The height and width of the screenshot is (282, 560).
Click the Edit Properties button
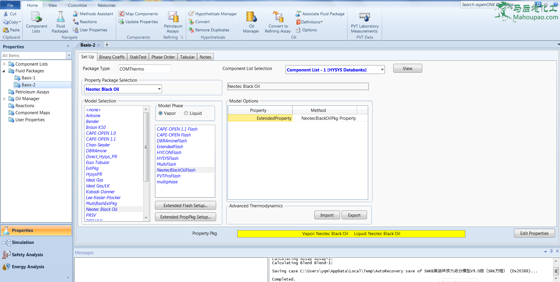(534, 233)
